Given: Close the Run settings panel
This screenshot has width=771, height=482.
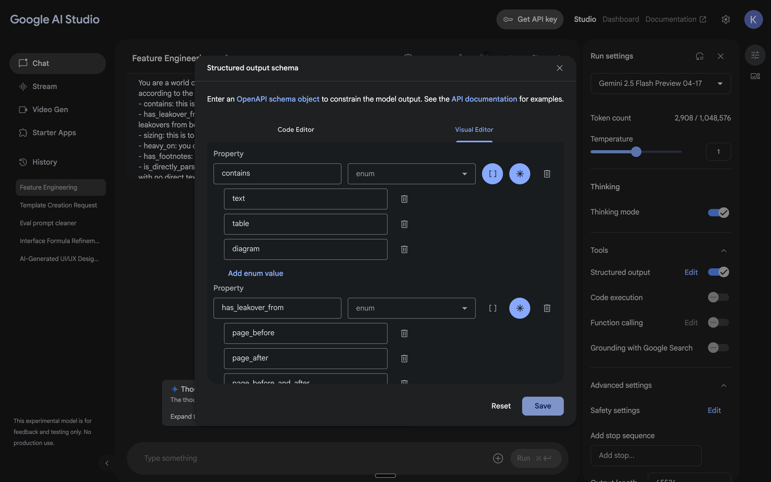Looking at the screenshot, I should tap(720, 56).
